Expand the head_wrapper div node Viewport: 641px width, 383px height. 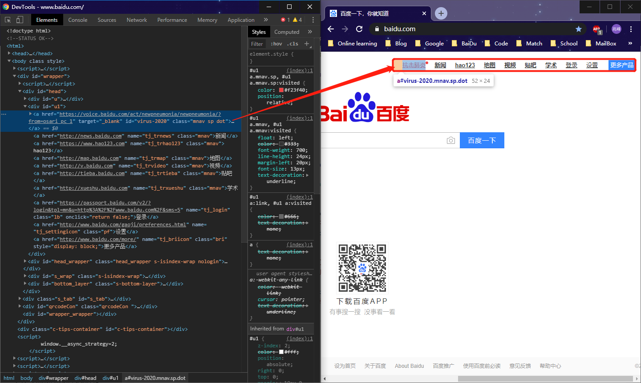coord(25,261)
